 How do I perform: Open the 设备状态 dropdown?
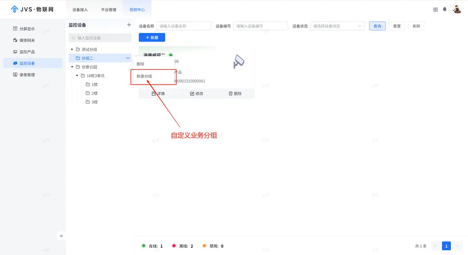pyautogui.click(x=336, y=26)
